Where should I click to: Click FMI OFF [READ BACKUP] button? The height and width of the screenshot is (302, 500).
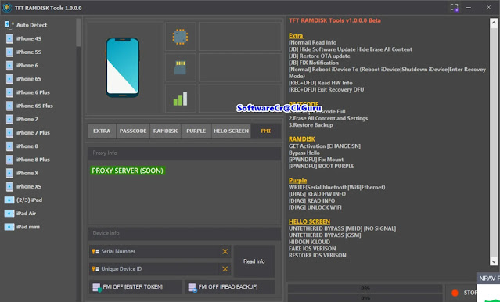pyautogui.click(x=229, y=287)
